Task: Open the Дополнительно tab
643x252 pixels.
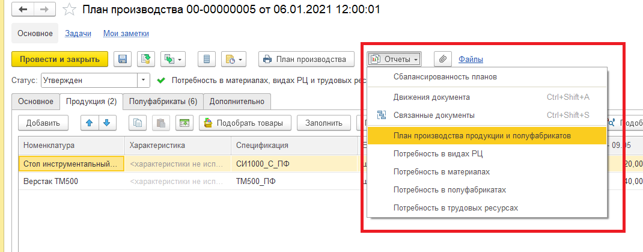Action: click(237, 101)
